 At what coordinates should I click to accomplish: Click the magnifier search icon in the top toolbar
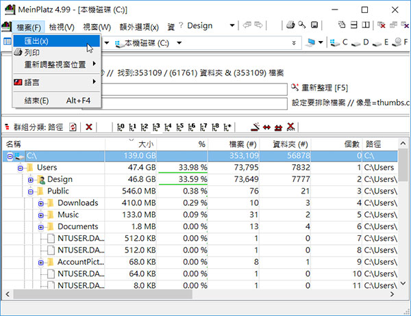click(x=302, y=25)
